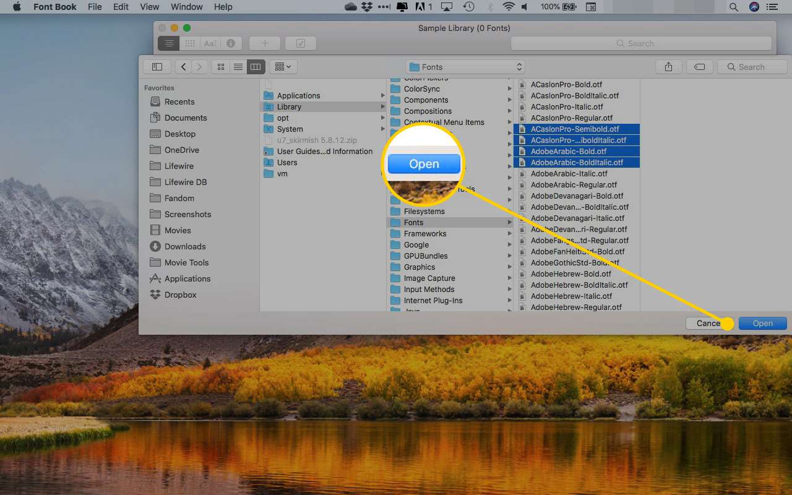Open the Fonts path pop-up menu
Viewport: 792px width, 495px height.
(x=466, y=67)
